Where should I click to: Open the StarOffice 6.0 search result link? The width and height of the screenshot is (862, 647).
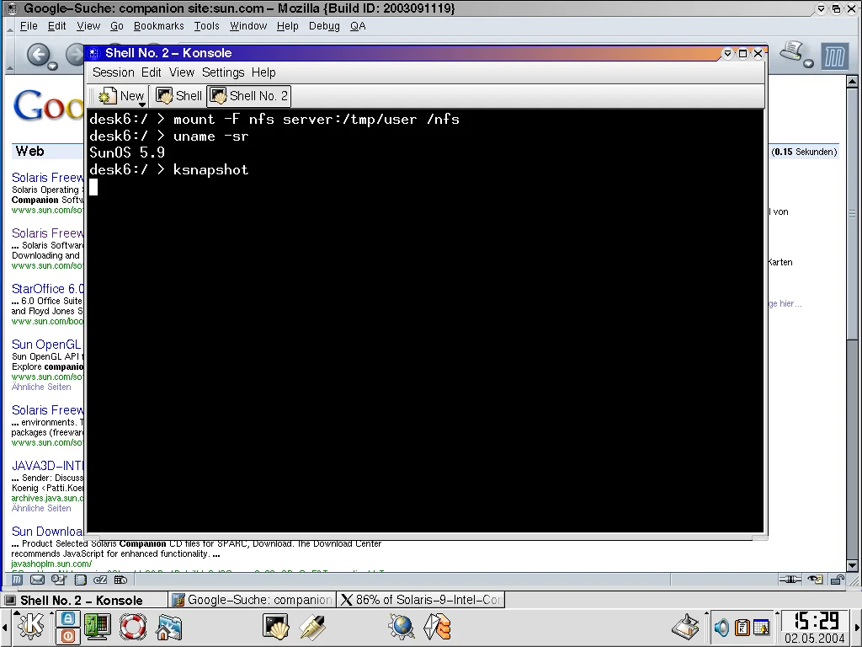[x=48, y=289]
